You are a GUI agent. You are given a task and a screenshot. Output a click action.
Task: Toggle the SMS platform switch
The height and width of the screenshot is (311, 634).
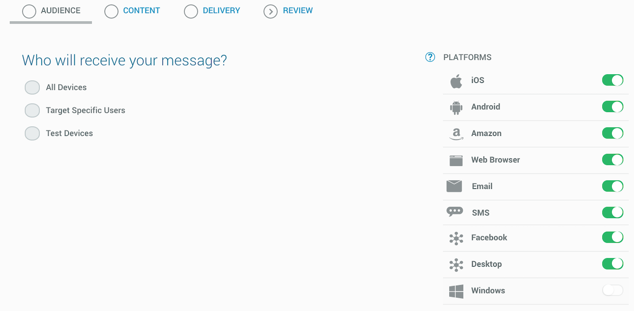[x=613, y=212]
